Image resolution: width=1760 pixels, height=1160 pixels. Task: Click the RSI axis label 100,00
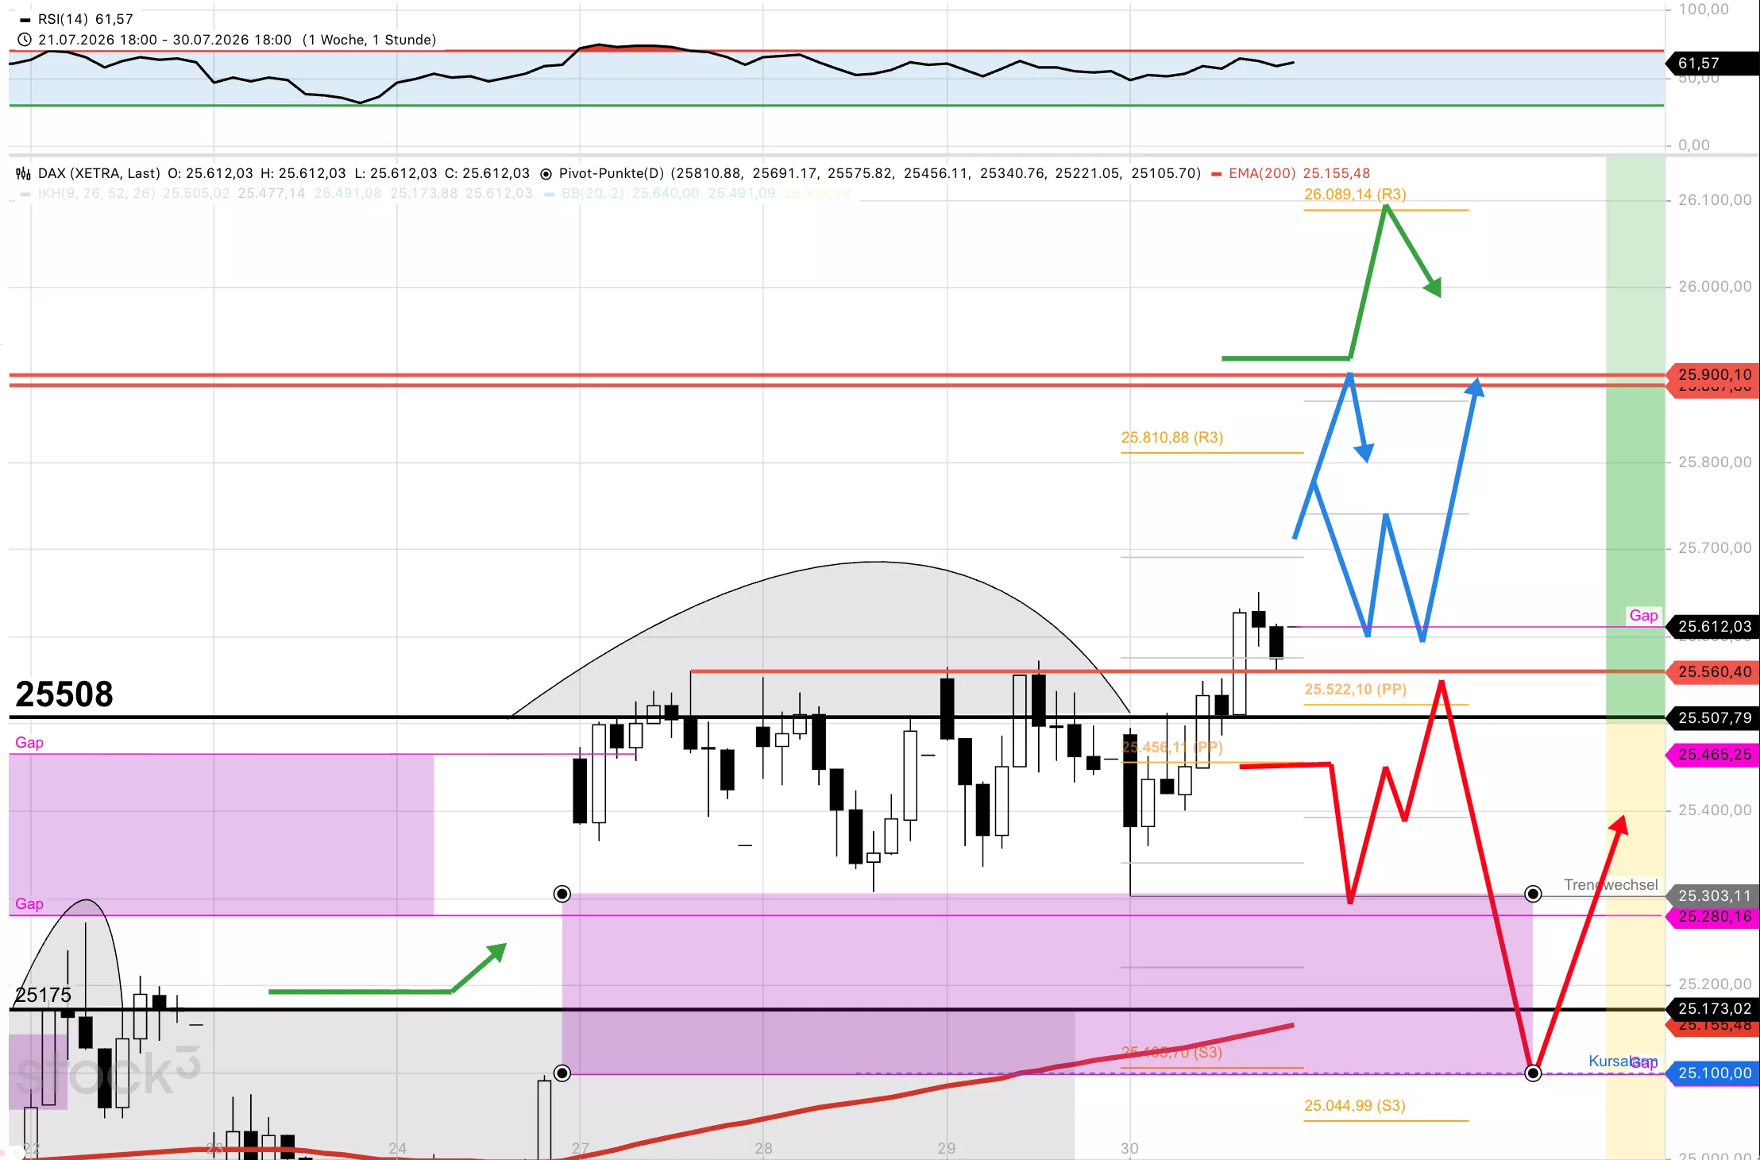(x=1704, y=10)
